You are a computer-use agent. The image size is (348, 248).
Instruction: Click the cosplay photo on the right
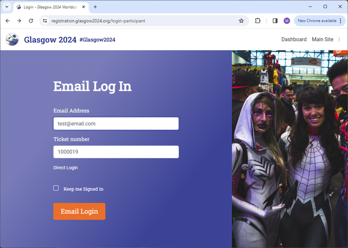(290, 149)
